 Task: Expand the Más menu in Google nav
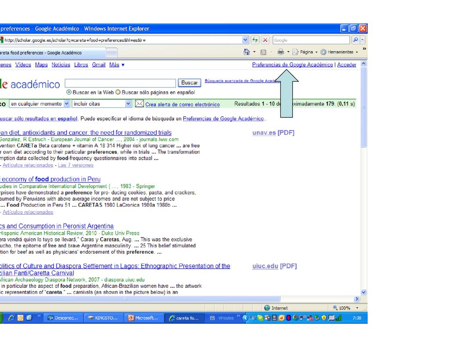click(117, 65)
